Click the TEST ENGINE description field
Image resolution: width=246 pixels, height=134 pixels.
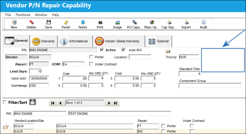tap(120, 114)
